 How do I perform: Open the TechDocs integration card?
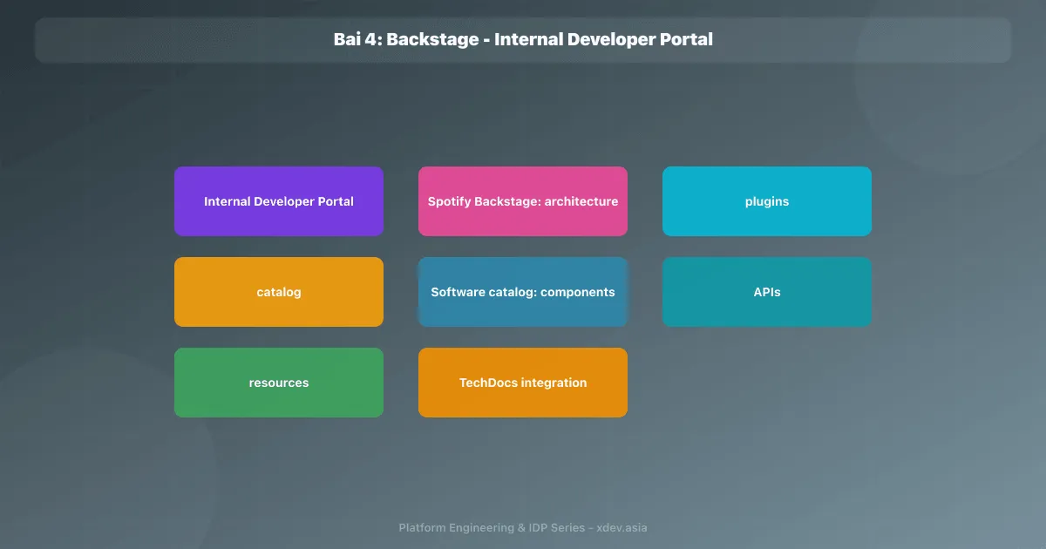pyautogui.click(x=523, y=383)
